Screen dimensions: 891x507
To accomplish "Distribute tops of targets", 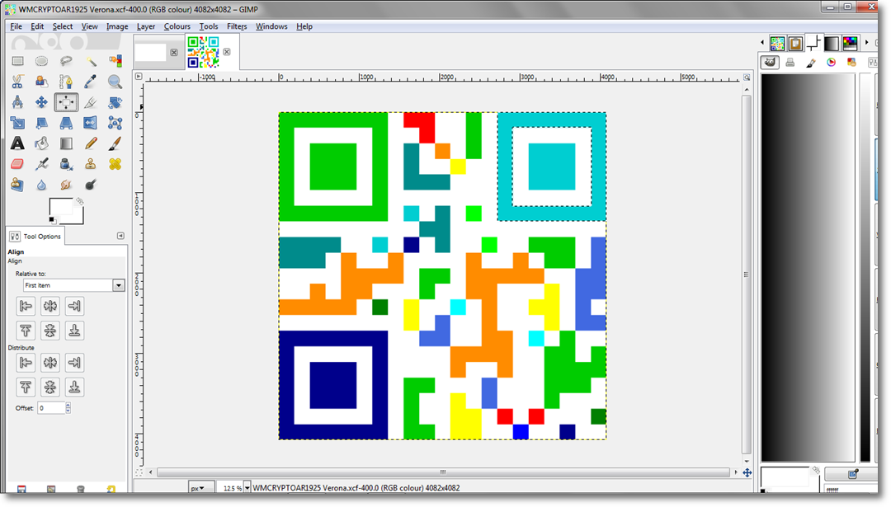I will click(x=26, y=387).
